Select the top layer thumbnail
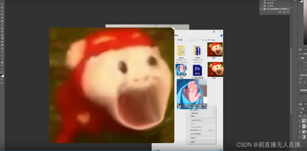The width and height of the screenshot is (307, 151). (x=304, y=121)
